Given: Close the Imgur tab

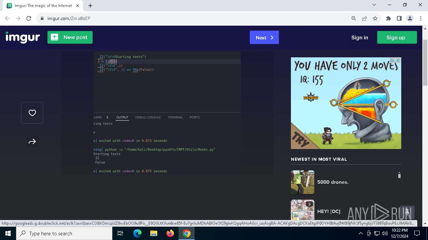Looking at the screenshot, I should (x=78, y=6).
